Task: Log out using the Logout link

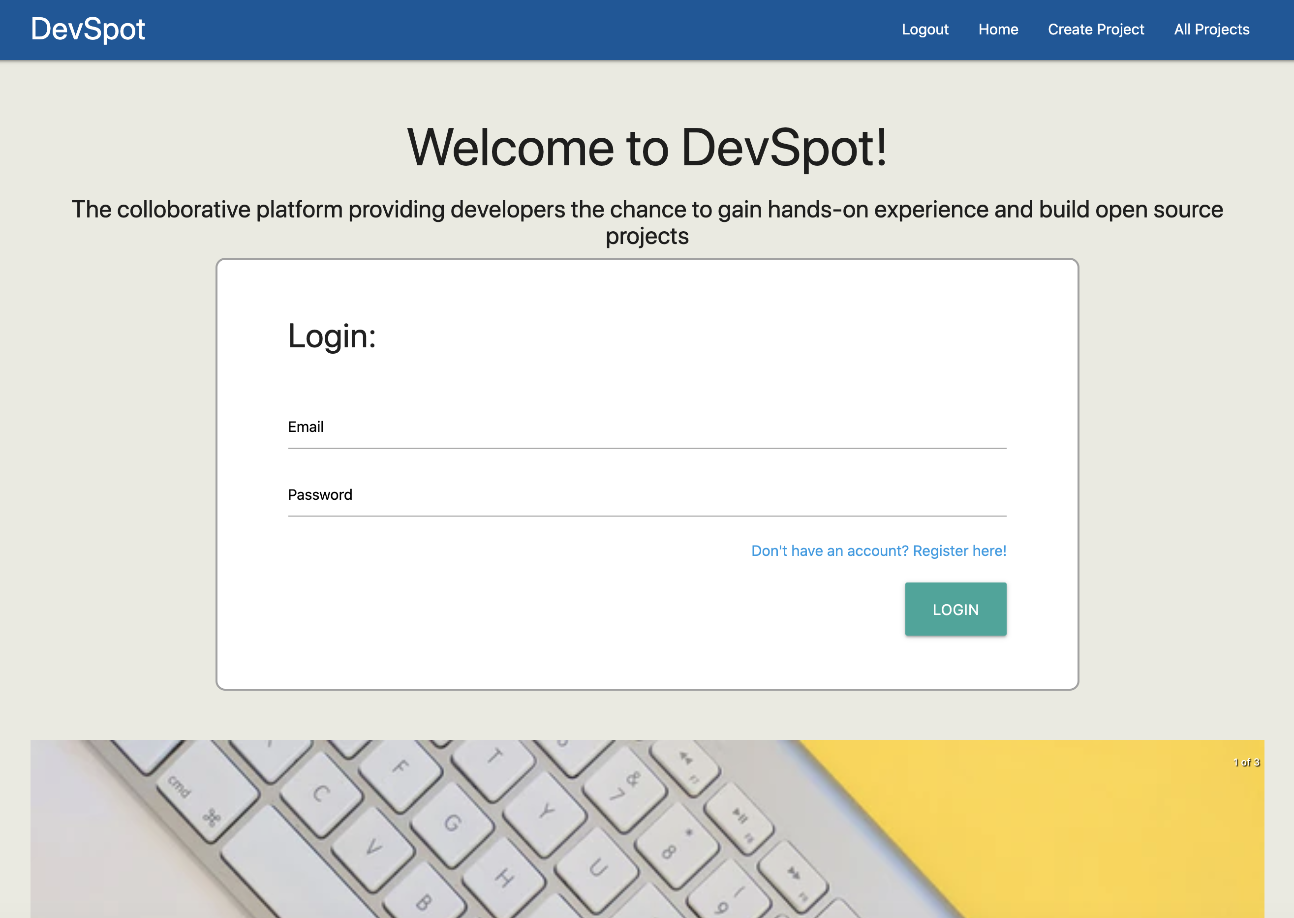Action: [x=924, y=30]
